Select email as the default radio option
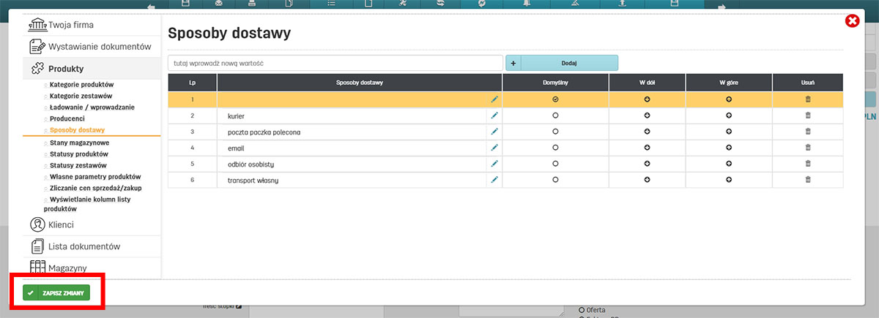This screenshot has width=879, height=318. [x=555, y=148]
